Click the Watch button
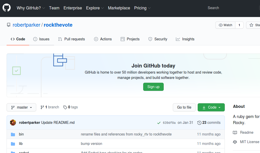Image resolution: width=260 pixels, height=153 pixels. pyautogui.click(x=225, y=25)
